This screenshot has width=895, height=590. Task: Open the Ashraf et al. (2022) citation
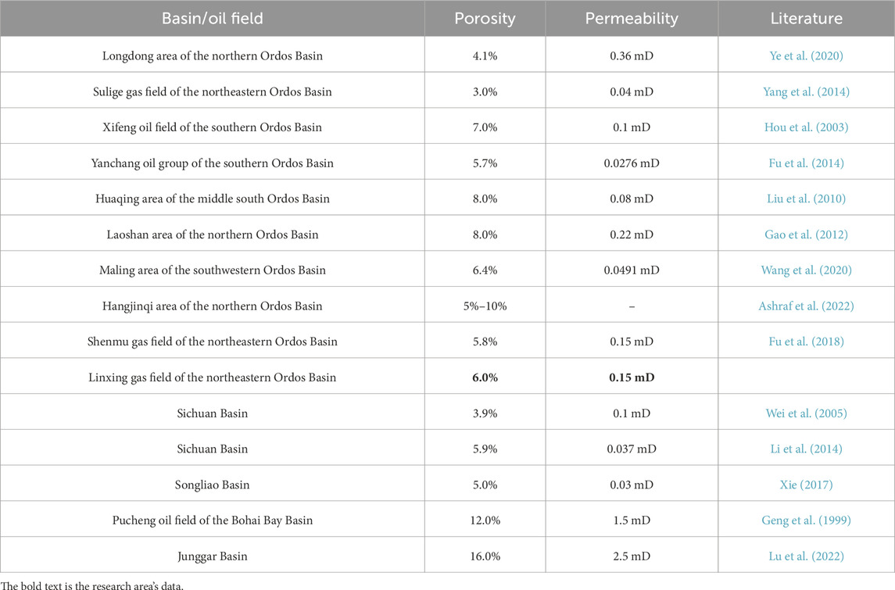click(806, 306)
